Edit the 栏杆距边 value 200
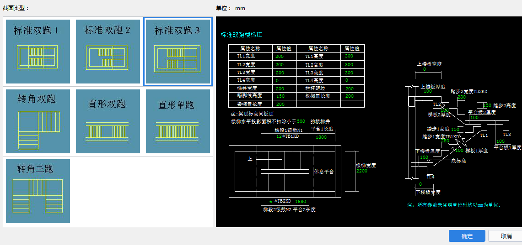 tap(349, 89)
